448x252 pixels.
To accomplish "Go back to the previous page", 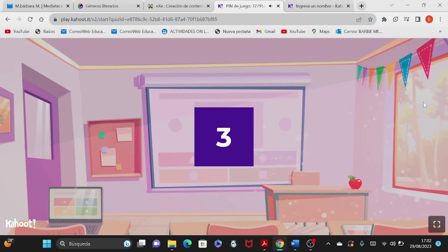I will [8, 19].
